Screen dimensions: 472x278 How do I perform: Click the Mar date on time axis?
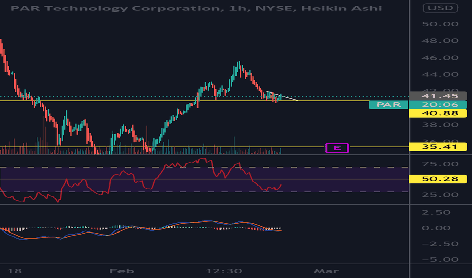point(326,271)
